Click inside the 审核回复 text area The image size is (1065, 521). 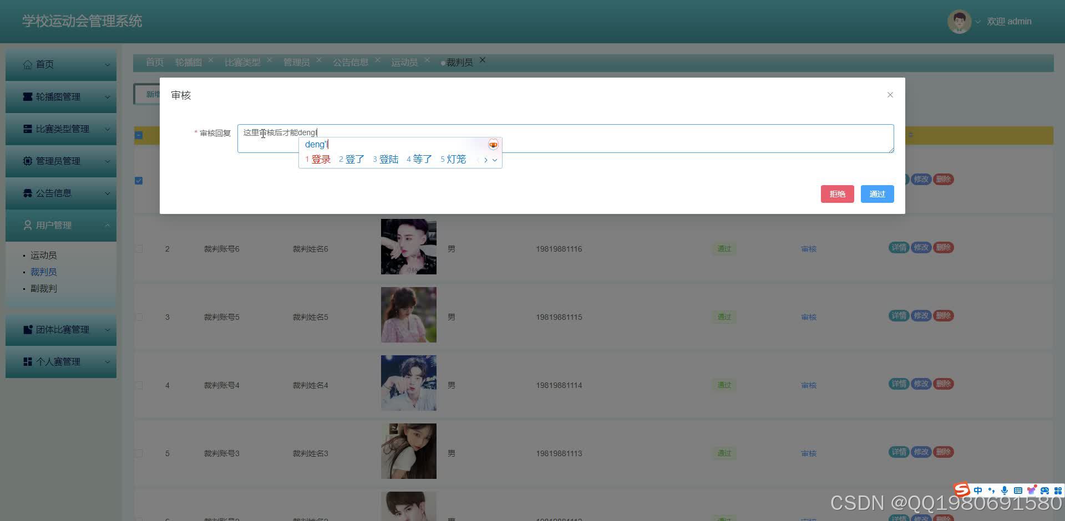pyautogui.click(x=566, y=139)
